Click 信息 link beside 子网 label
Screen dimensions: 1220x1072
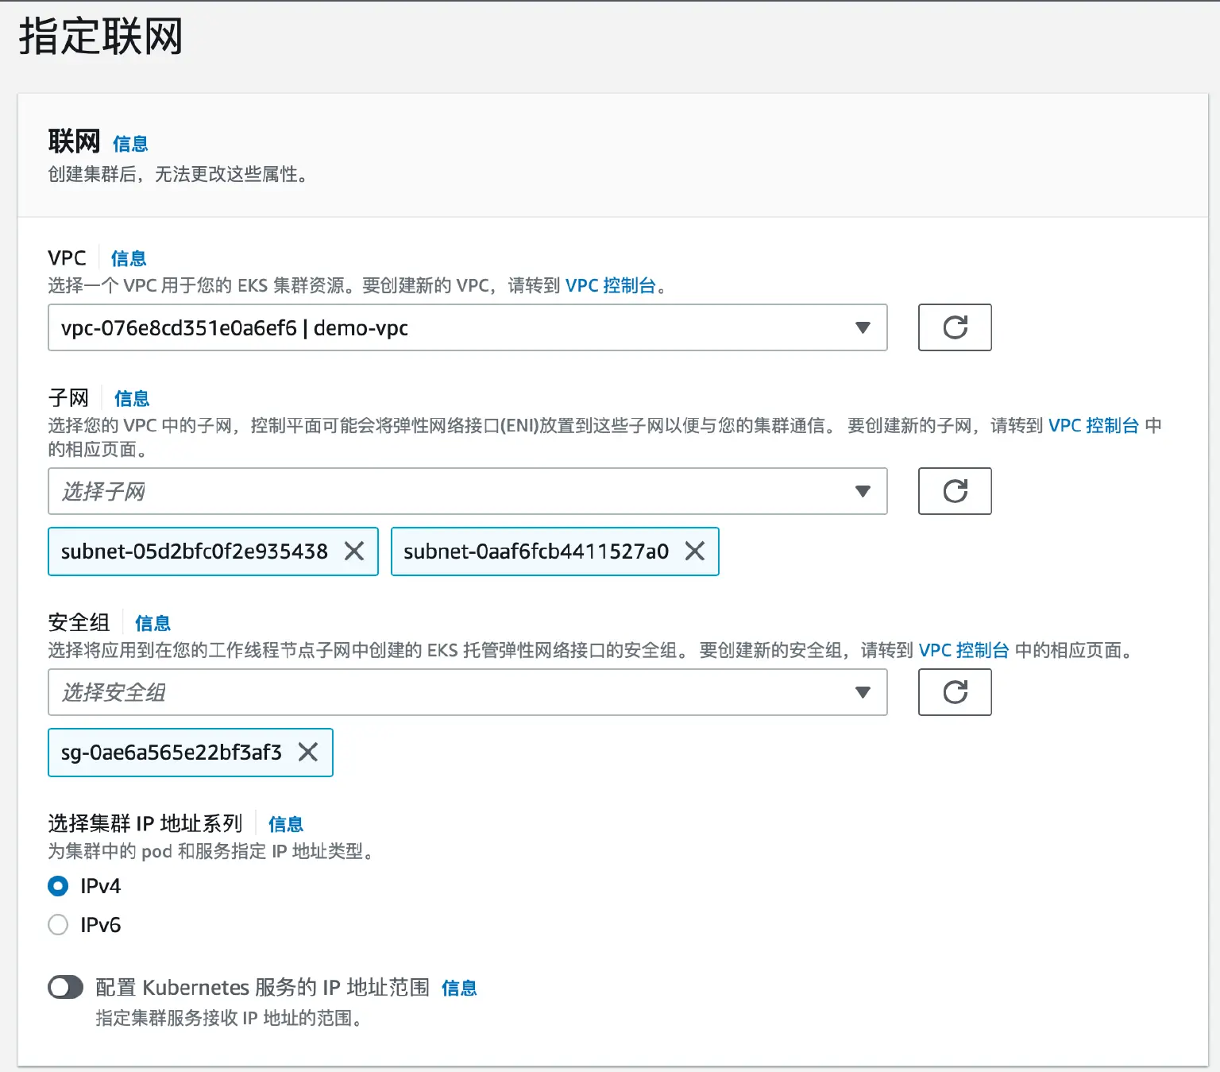coord(132,398)
